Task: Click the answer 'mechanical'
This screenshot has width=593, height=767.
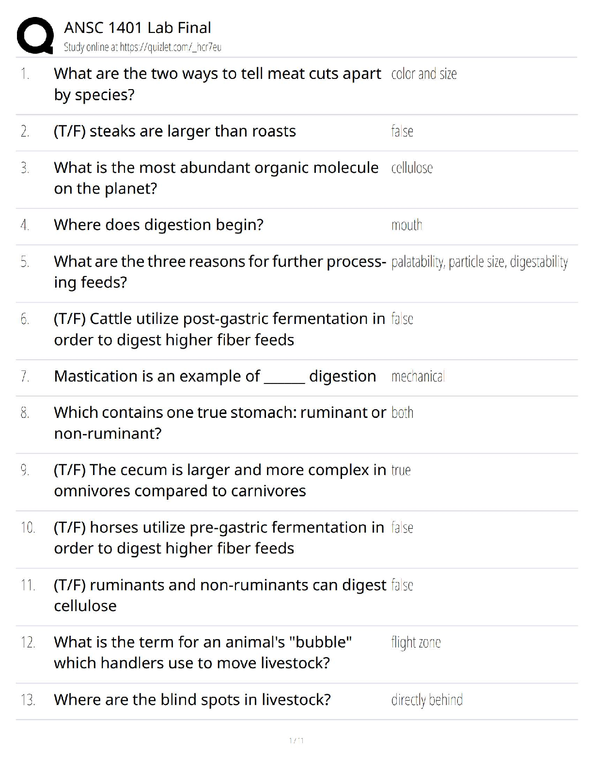Action: pyautogui.click(x=418, y=376)
